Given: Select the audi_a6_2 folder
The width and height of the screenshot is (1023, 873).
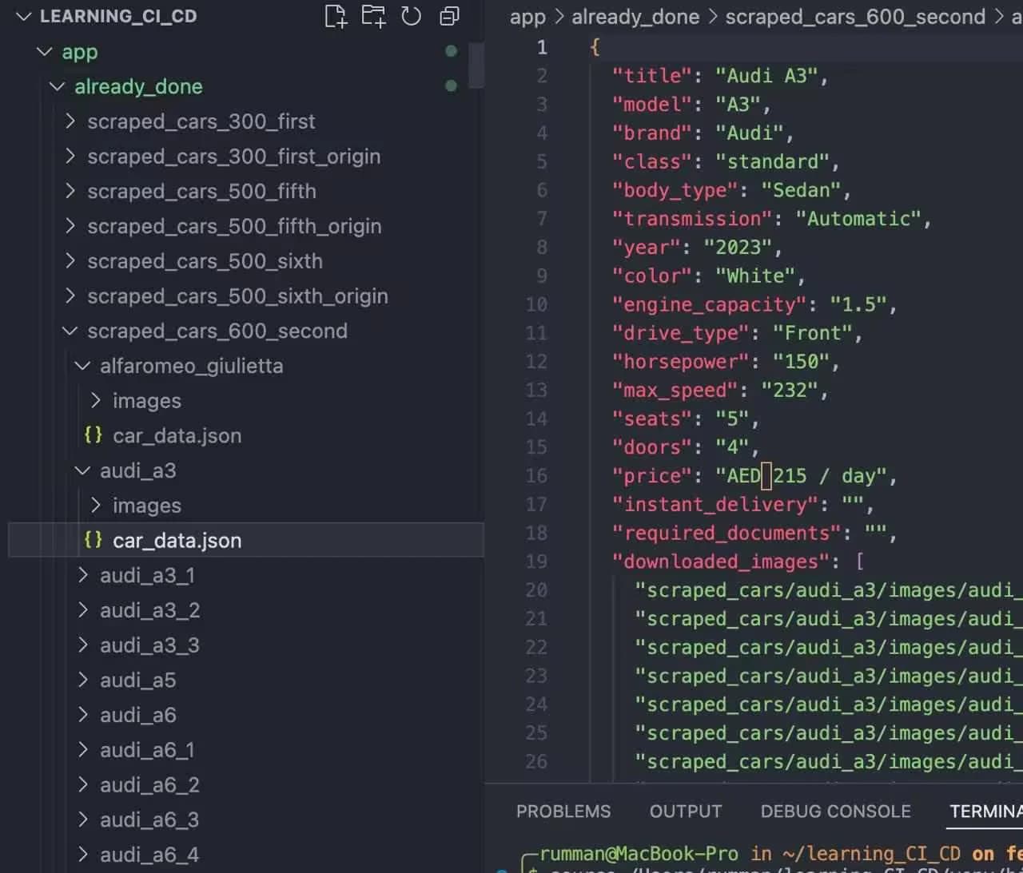Looking at the screenshot, I should tap(150, 785).
